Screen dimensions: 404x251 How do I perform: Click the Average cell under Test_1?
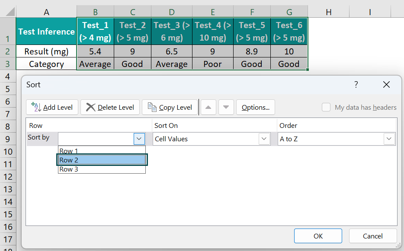pos(95,64)
